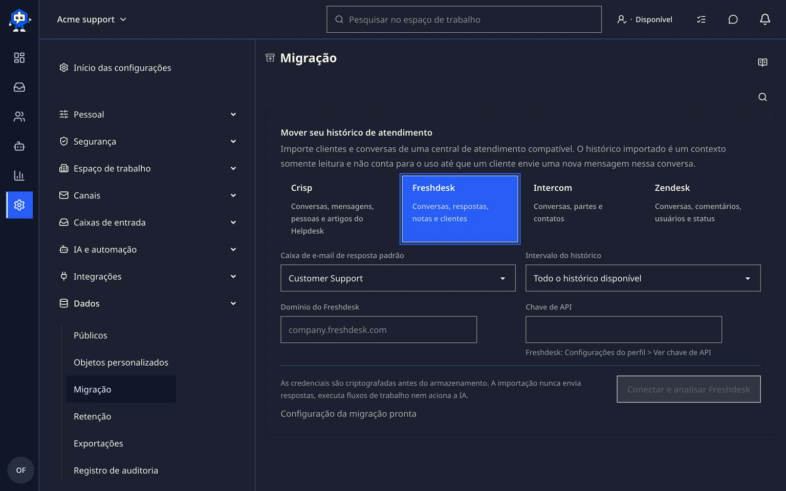Open the Acme support workspace switcher

(92, 19)
